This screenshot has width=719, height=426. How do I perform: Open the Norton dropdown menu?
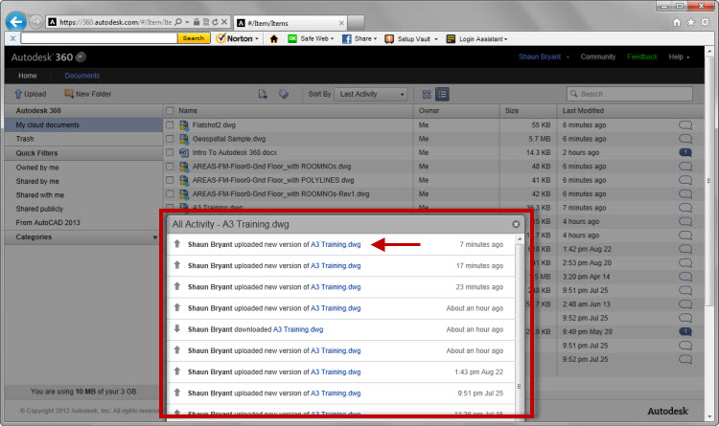[237, 39]
